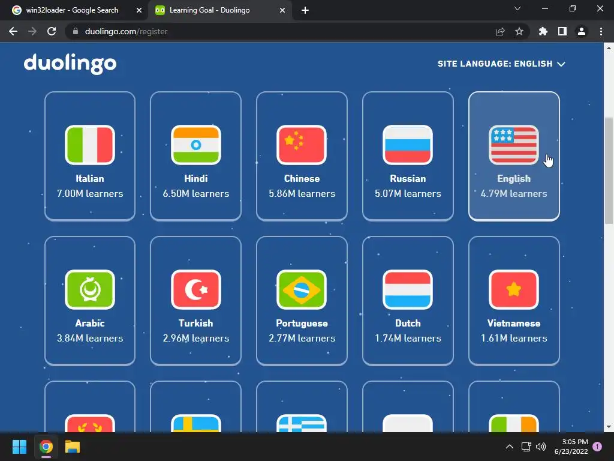Click the Hindi 6.50M learners text
614x461 pixels.
[196, 194]
